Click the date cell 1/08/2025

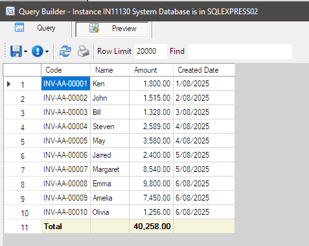204,84
